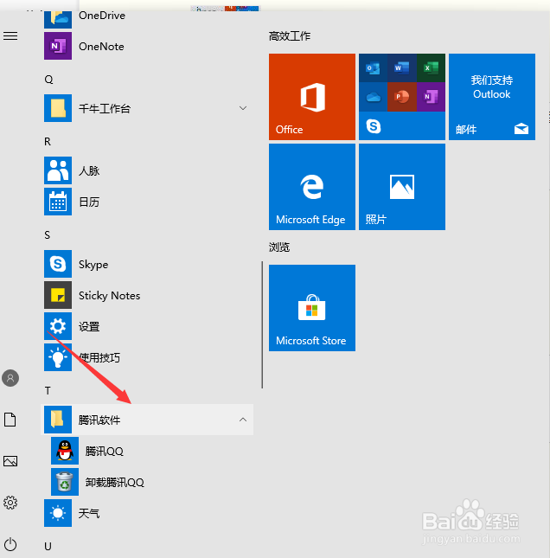This screenshot has width=550, height=558.
Task: Click the app list scrollbar thumb
Action: click(262, 324)
